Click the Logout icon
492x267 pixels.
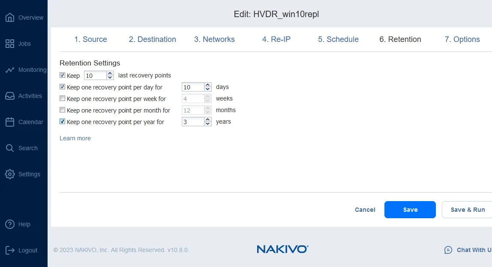pos(10,250)
